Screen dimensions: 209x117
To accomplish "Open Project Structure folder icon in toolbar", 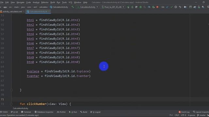I will (x=185, y=7).
